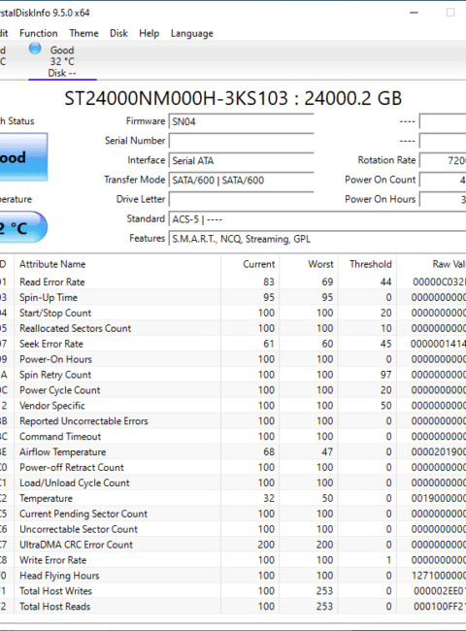
Task: Click the Transfer Mode SATA/600 field
Action: coord(241,180)
